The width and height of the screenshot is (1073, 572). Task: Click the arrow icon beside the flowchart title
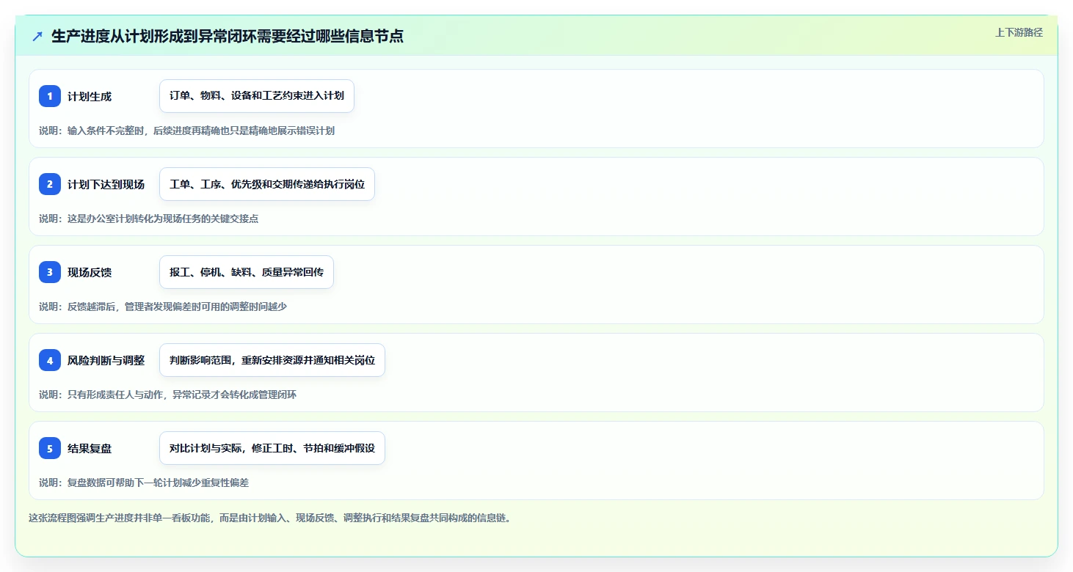(x=37, y=36)
